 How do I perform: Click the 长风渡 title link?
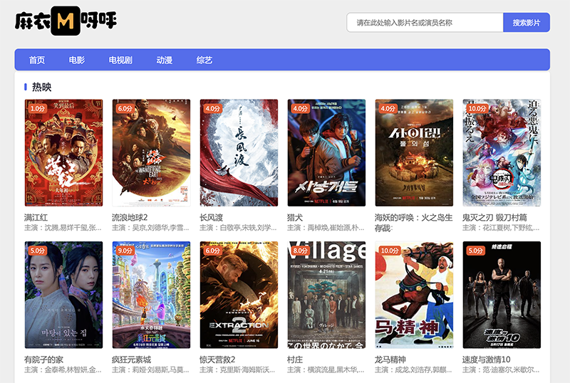point(211,217)
